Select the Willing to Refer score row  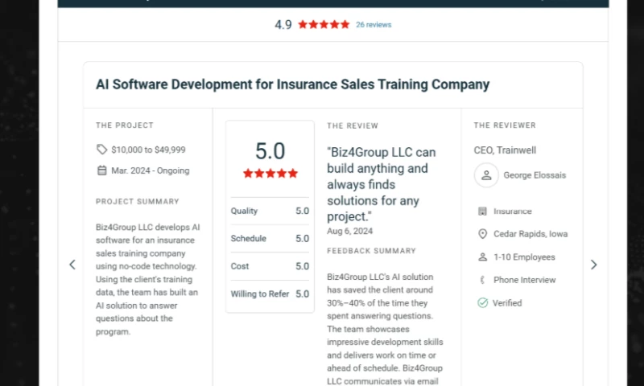[x=270, y=294]
